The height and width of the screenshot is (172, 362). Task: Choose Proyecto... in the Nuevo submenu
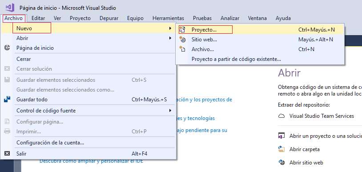260,29
